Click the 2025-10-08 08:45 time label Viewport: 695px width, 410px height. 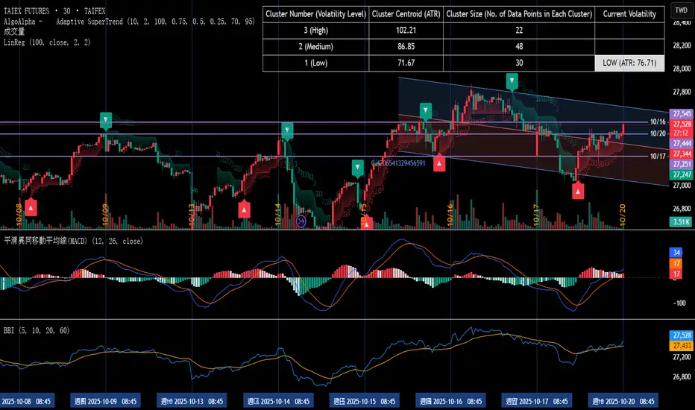tap(27, 401)
